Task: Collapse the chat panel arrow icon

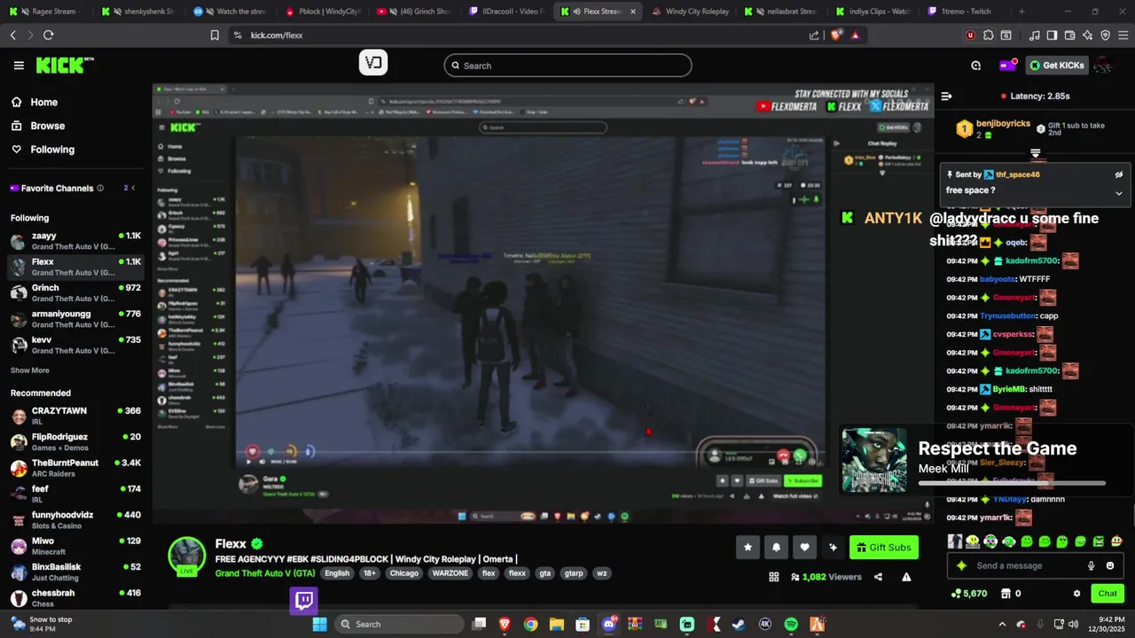Action: pyautogui.click(x=946, y=96)
